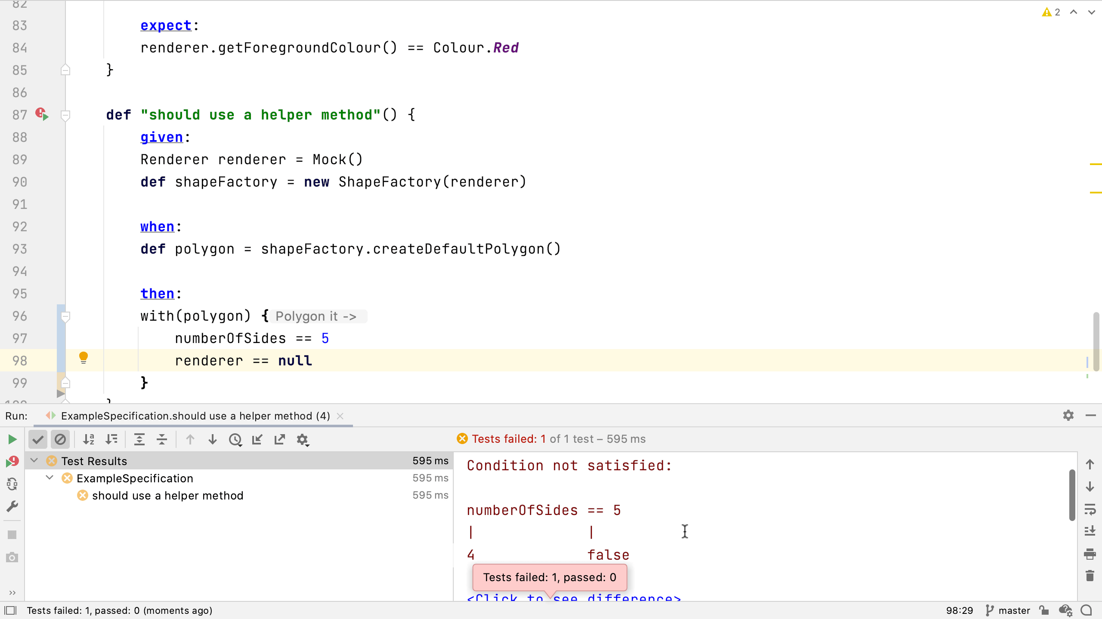Toggle soft-wrap in console output
This screenshot has height=619, width=1102.
click(1090, 509)
